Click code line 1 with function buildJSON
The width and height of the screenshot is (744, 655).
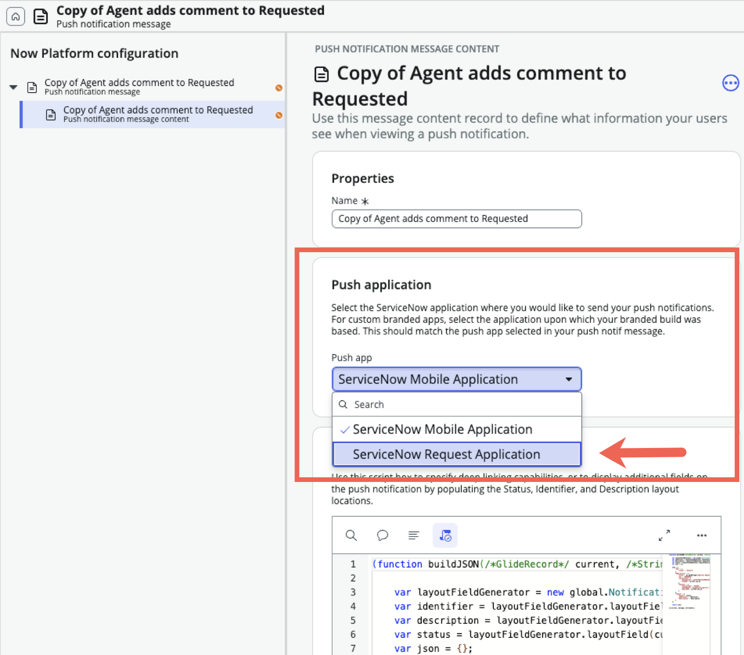click(x=517, y=564)
